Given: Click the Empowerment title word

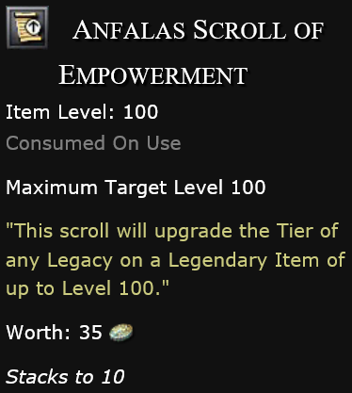Looking at the screenshot, I should pos(153,75).
